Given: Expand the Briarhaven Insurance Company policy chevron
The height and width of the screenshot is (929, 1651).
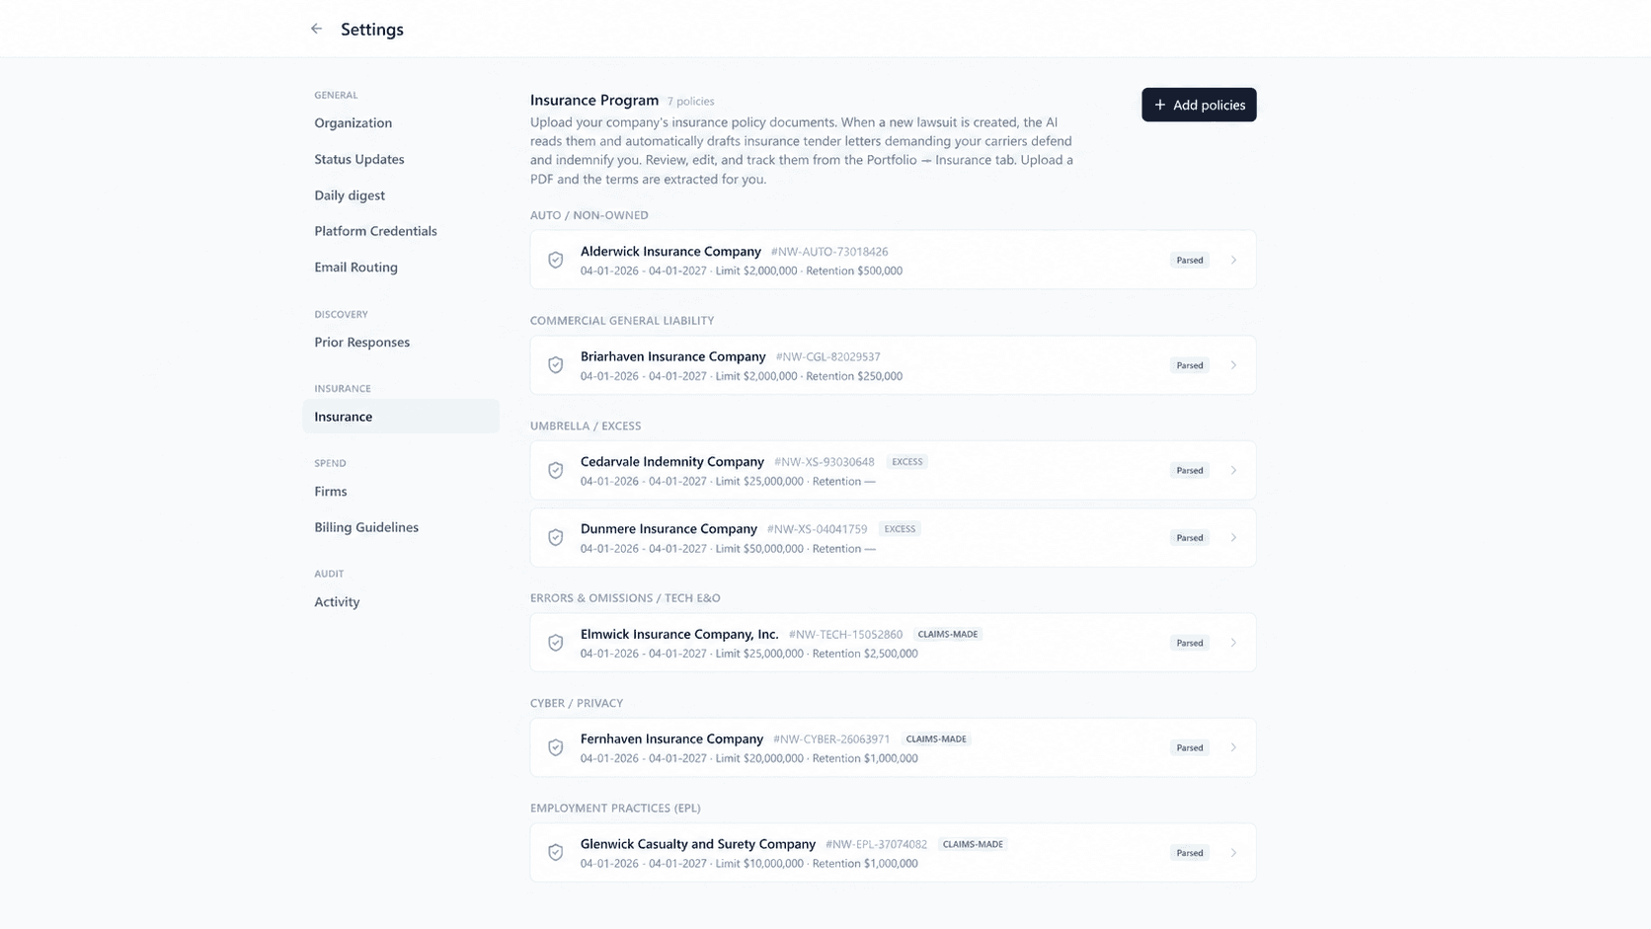Looking at the screenshot, I should click(1233, 365).
